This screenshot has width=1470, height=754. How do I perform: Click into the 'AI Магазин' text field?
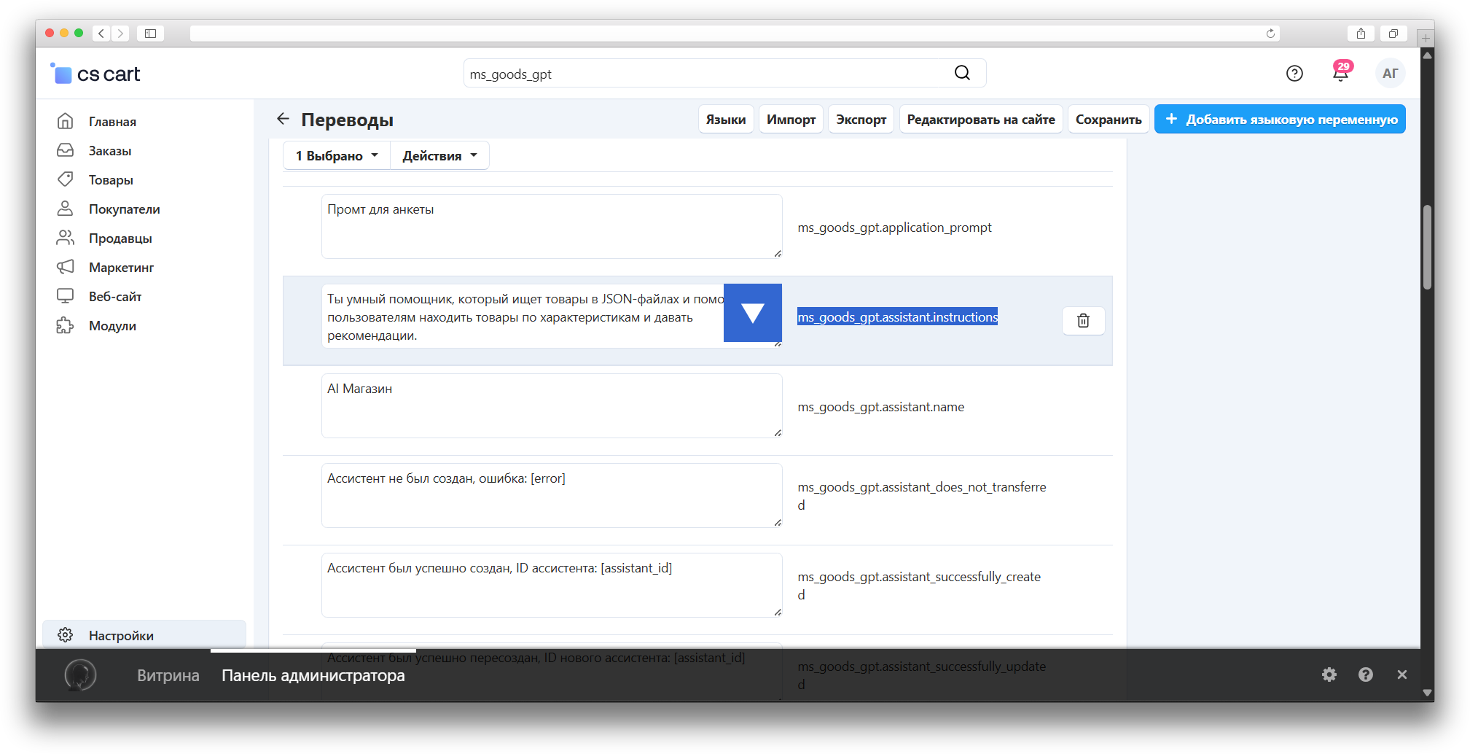551,406
